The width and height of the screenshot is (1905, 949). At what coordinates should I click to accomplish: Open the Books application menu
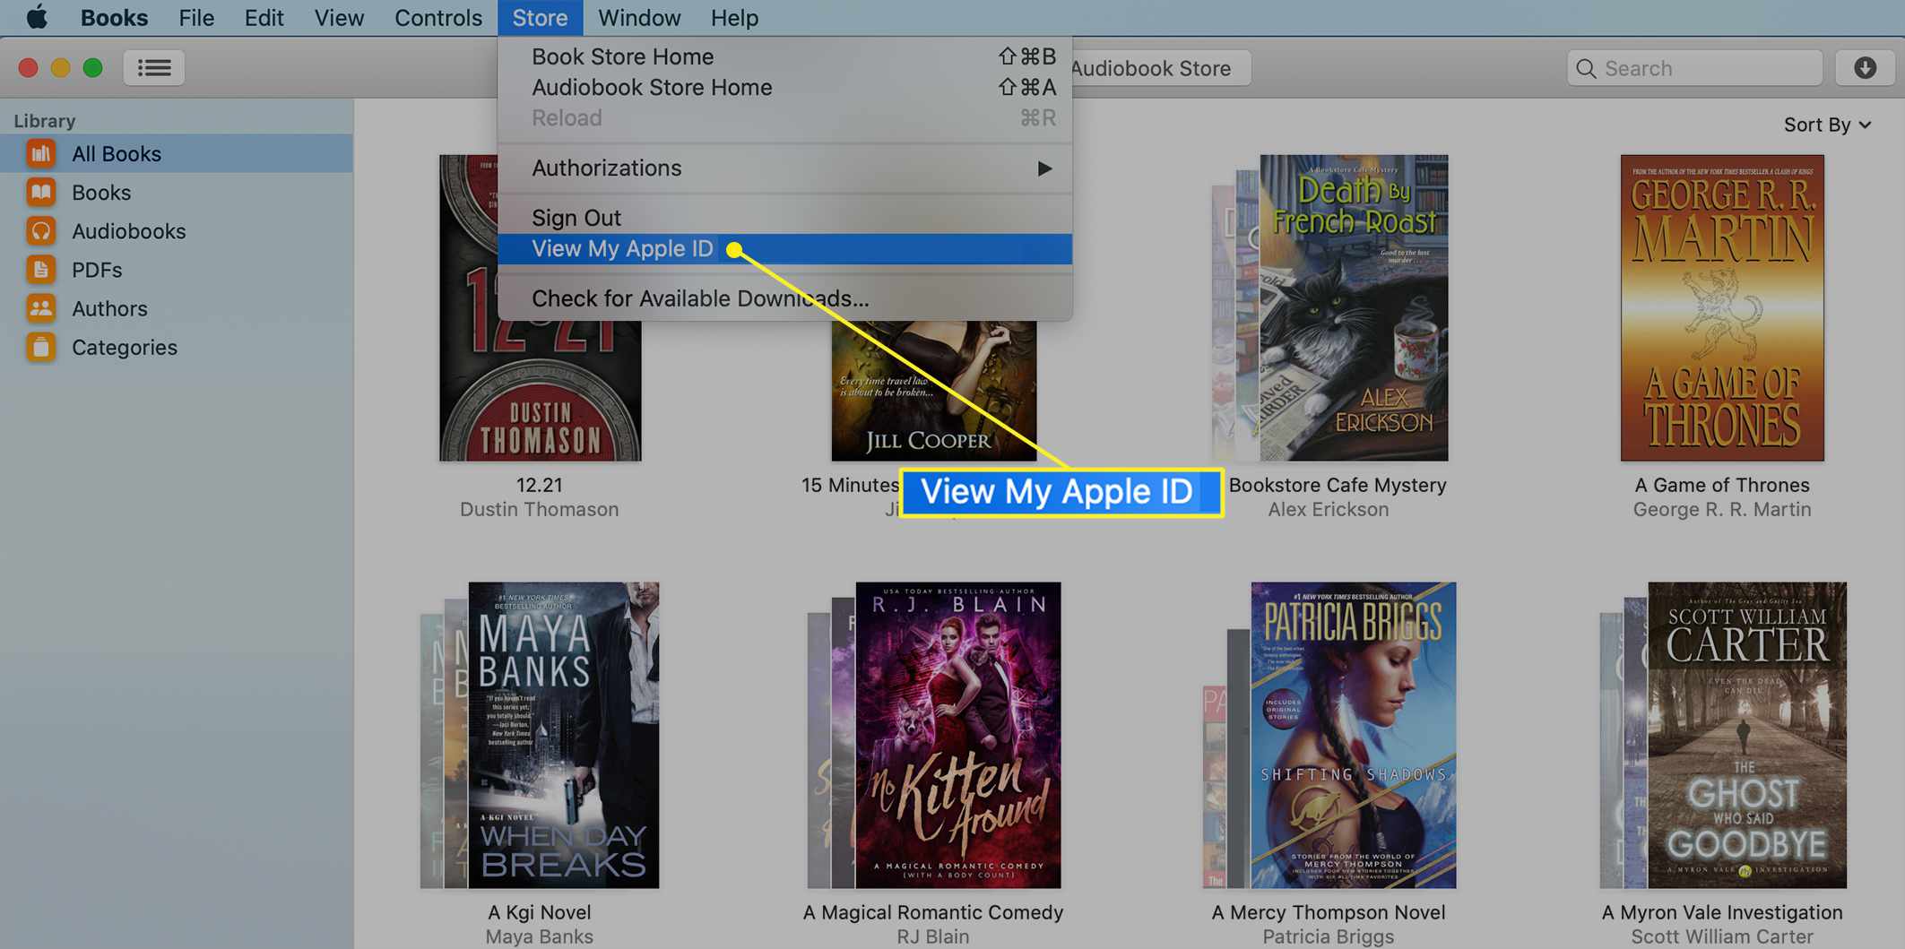(114, 17)
